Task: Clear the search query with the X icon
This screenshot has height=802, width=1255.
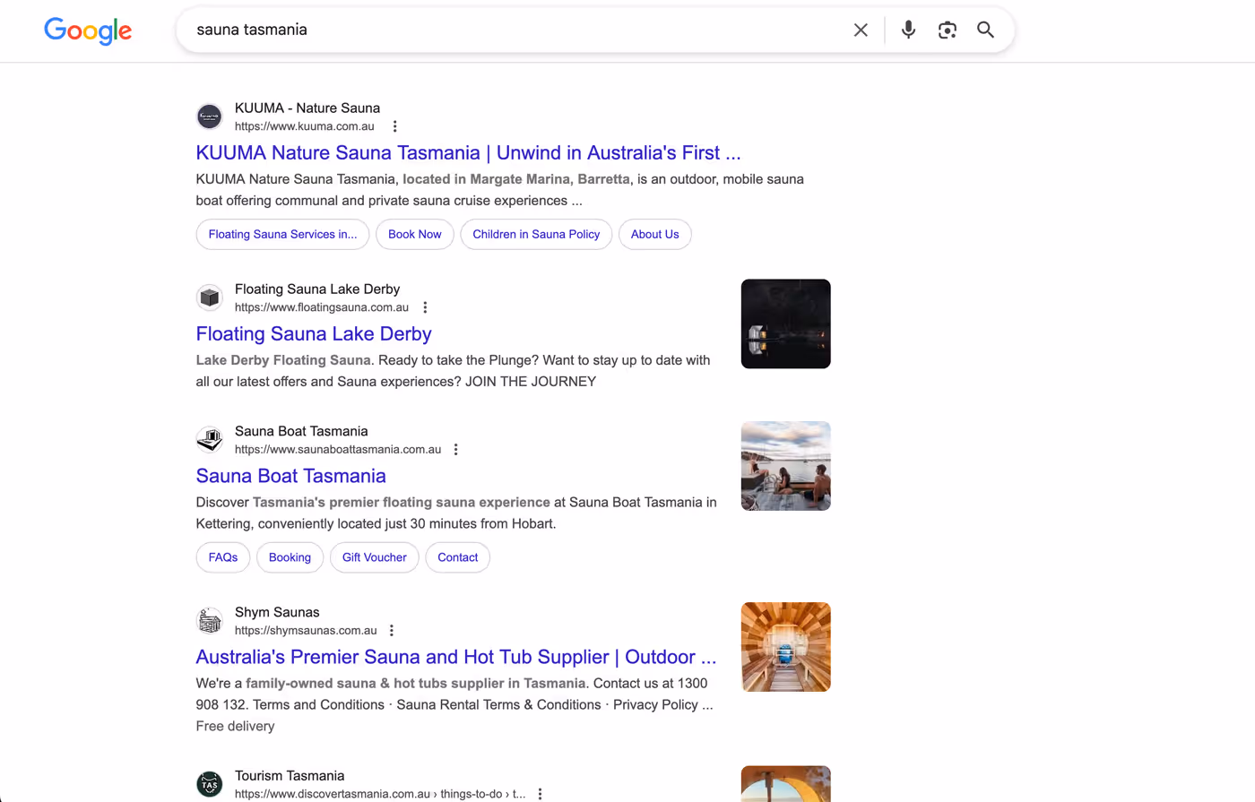Action: [861, 30]
